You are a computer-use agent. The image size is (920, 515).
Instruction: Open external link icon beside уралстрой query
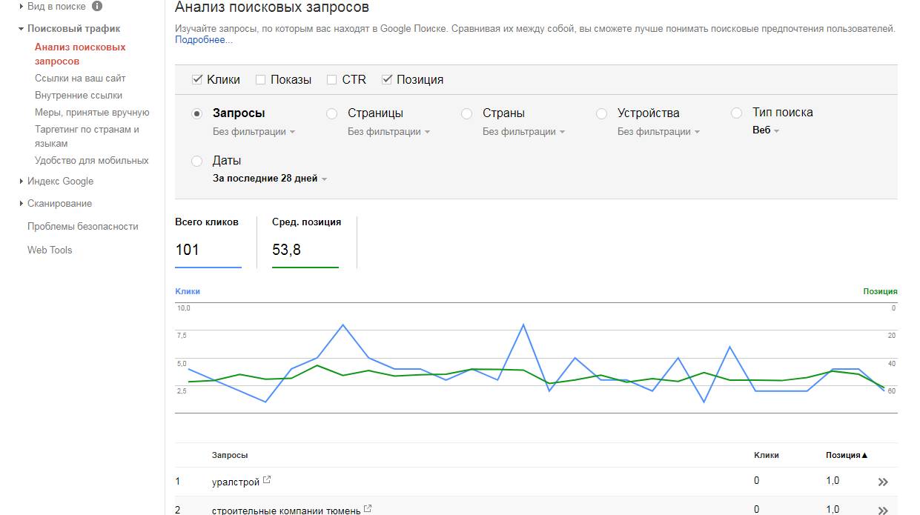pos(267,480)
